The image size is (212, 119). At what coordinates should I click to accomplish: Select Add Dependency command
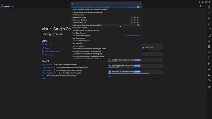(x=106, y=38)
